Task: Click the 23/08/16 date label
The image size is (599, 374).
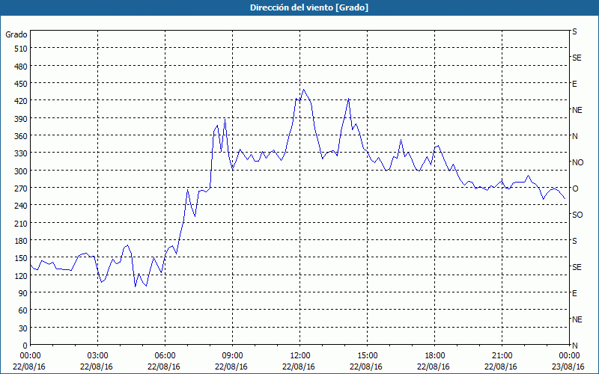Action: point(568,367)
